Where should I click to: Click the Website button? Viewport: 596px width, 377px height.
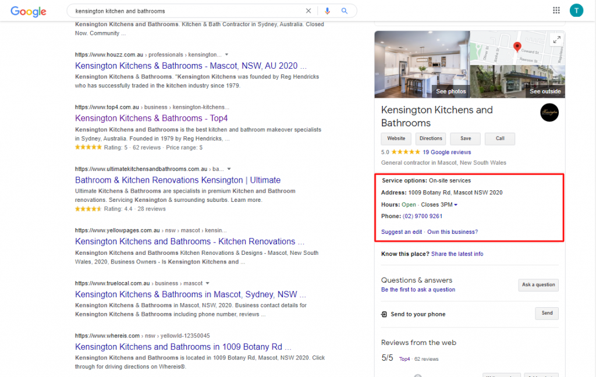click(x=396, y=138)
